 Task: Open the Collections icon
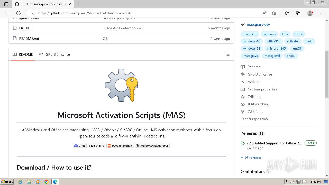298,13
